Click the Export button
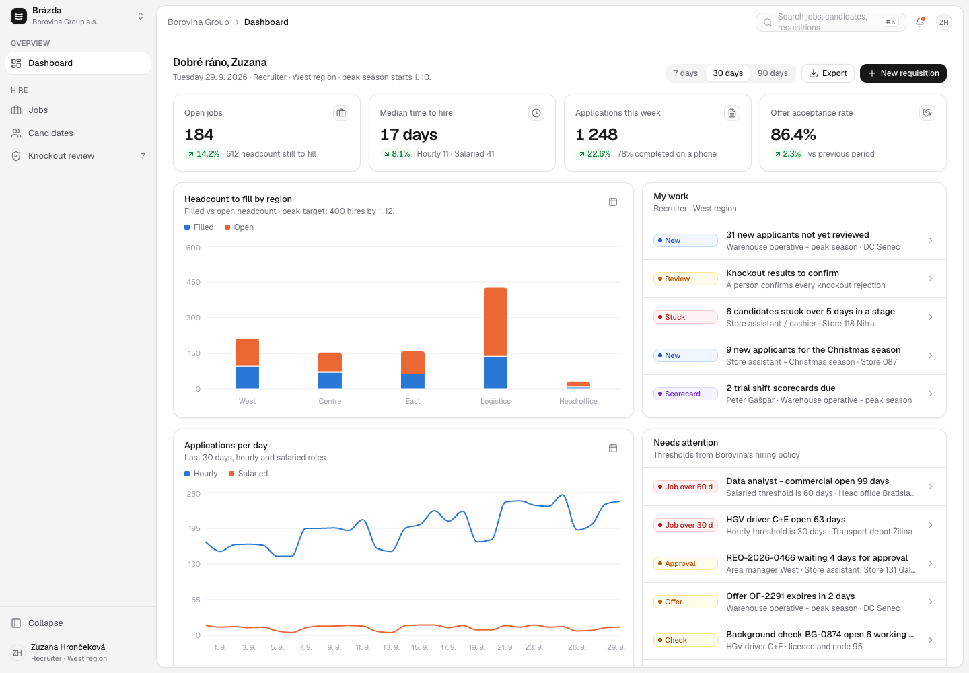 828,73
